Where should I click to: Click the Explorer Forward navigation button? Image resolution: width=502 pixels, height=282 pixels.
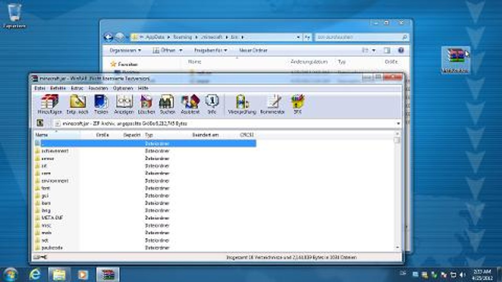pyautogui.click(x=120, y=37)
